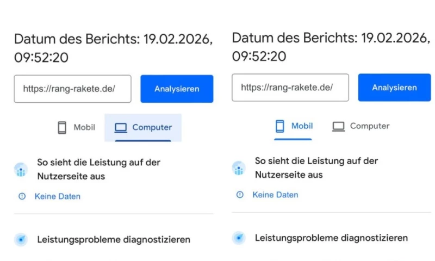Click the info icon beside Keine Daten in the left report
The width and height of the screenshot is (435, 261).
pyautogui.click(x=22, y=196)
